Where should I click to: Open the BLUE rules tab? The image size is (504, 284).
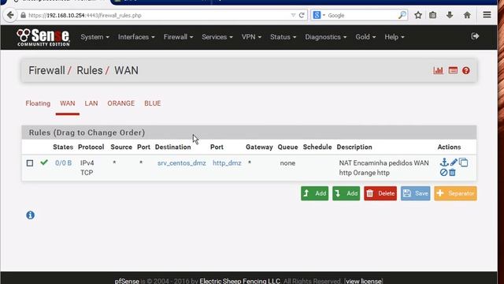(152, 103)
